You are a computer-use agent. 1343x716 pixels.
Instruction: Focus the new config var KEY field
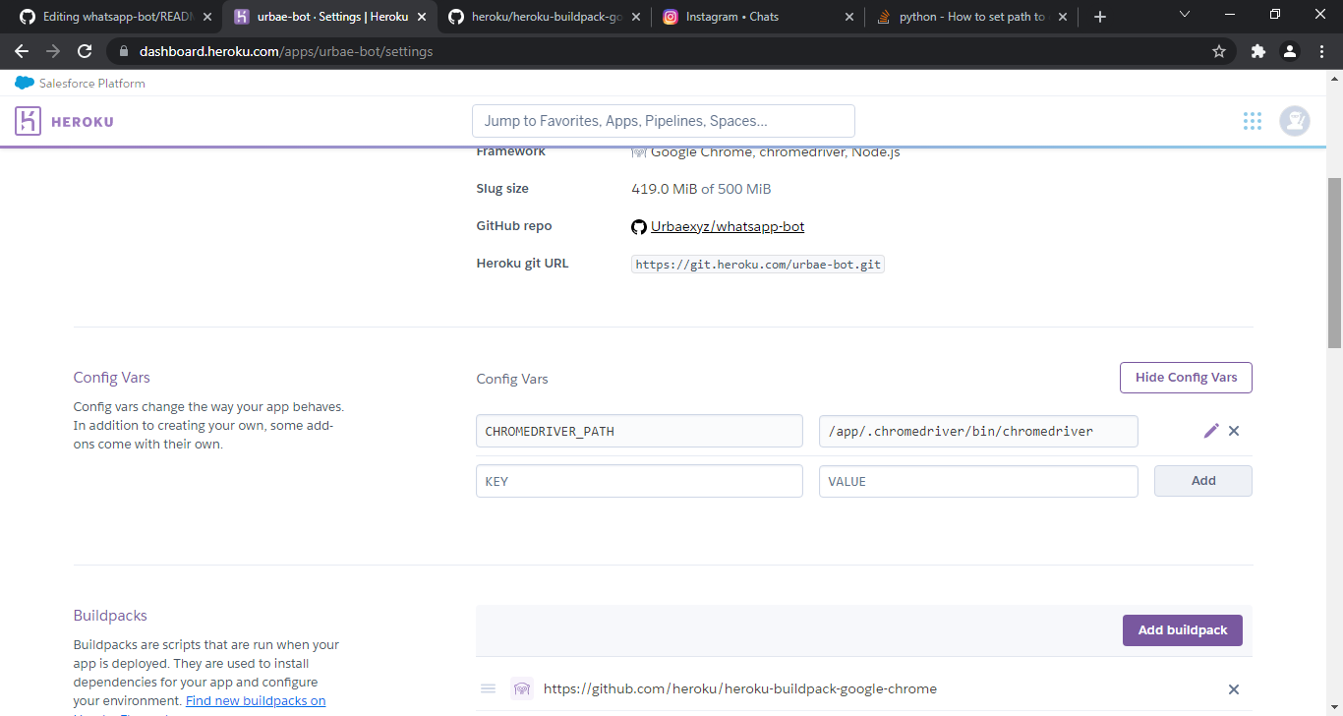tap(639, 481)
